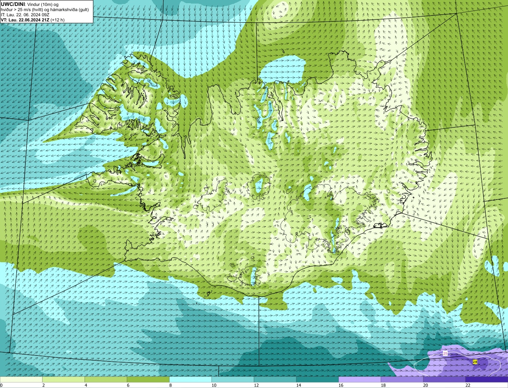Click the "2" tick label on the legend
The width and height of the screenshot is (508, 388).
click(x=44, y=385)
